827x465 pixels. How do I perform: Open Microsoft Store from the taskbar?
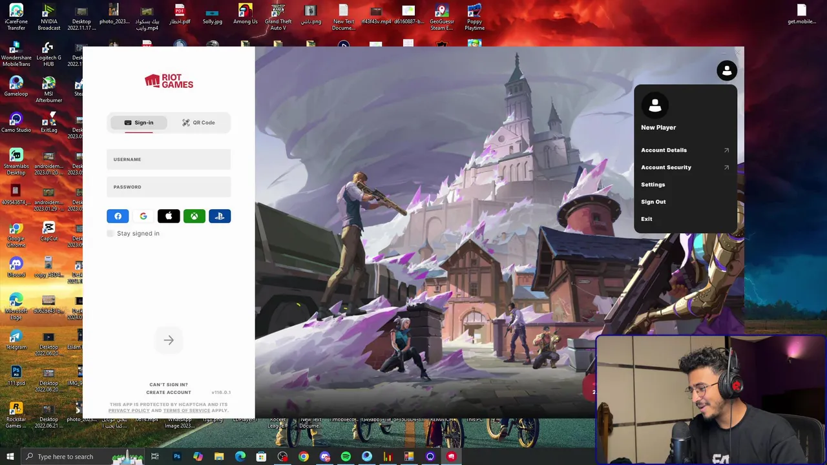[x=261, y=457]
